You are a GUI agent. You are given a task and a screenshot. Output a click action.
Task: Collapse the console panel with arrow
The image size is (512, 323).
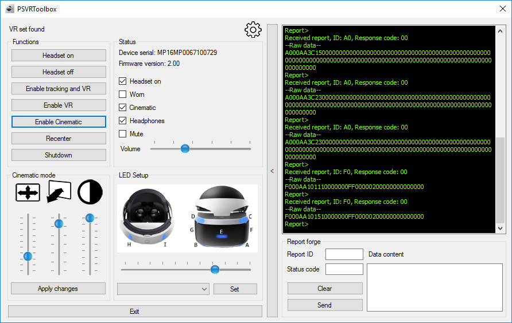point(272,171)
